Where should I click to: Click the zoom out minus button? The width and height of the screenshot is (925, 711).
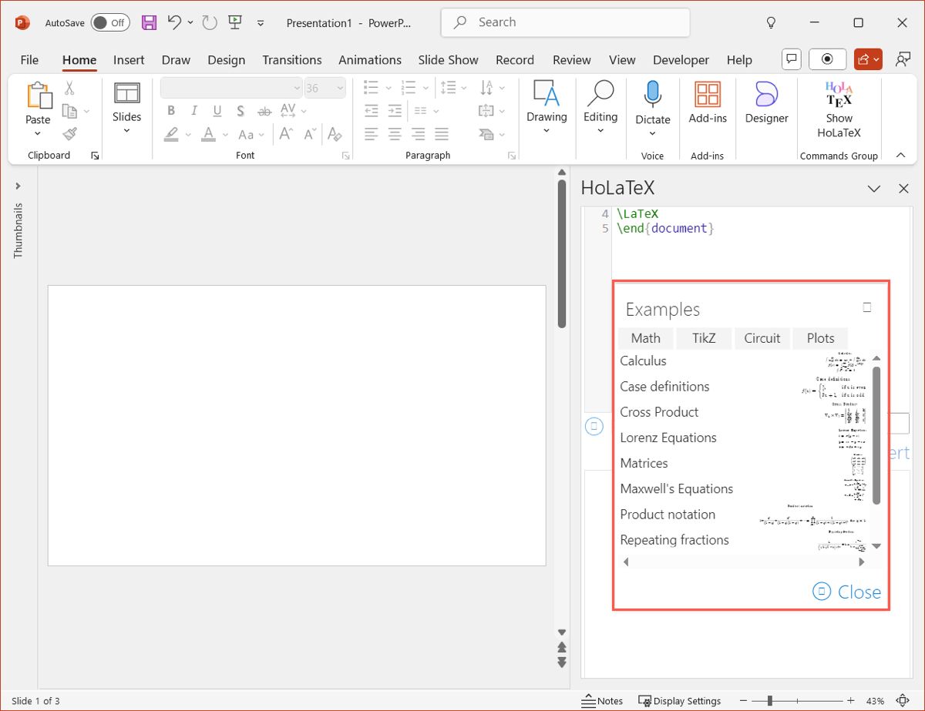click(744, 701)
